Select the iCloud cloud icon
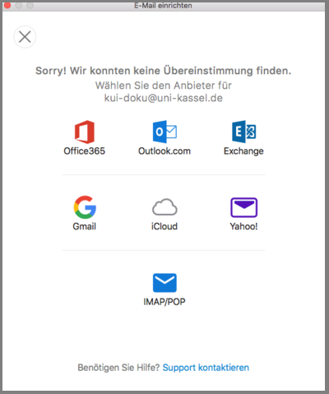329x394 pixels. click(x=164, y=207)
